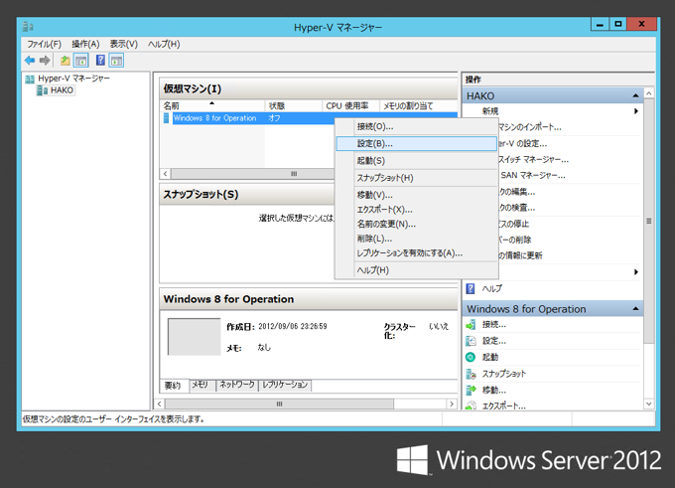Open help with the toolbar question mark icon
The height and width of the screenshot is (488, 675).
[x=100, y=61]
